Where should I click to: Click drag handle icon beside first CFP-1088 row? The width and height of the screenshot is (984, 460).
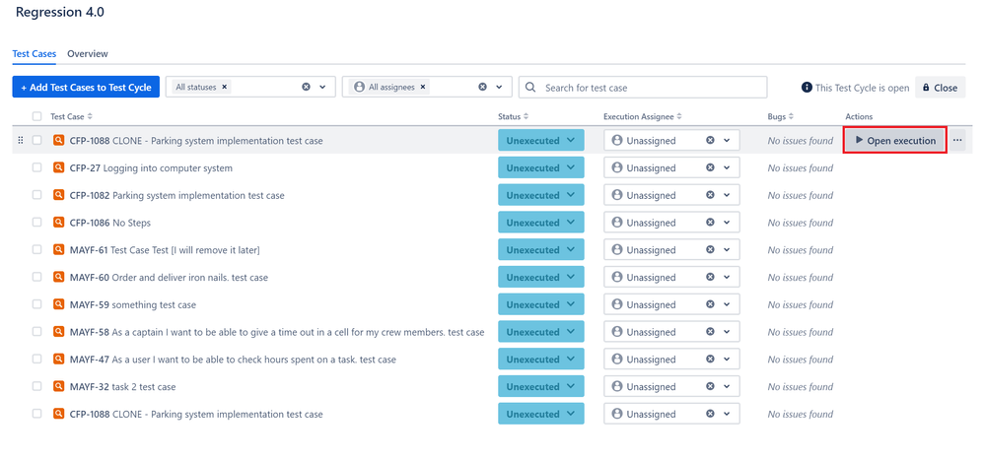[21, 141]
